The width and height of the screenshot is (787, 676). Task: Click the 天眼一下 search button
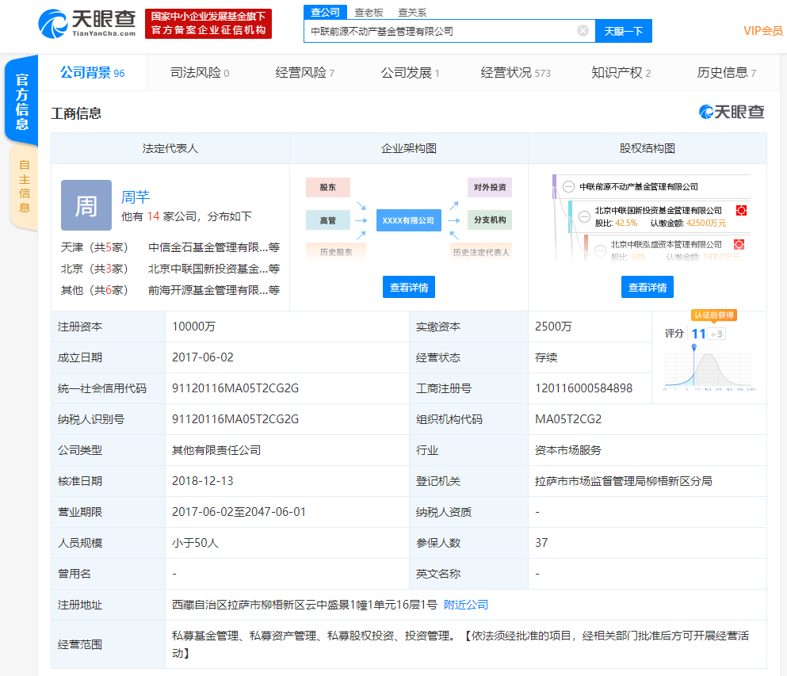[x=624, y=31]
